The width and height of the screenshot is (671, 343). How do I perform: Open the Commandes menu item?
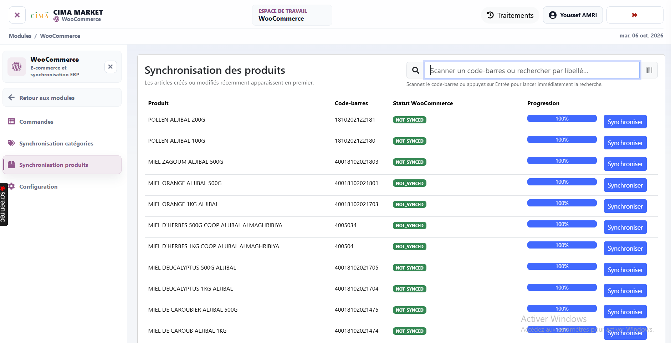pos(62,122)
